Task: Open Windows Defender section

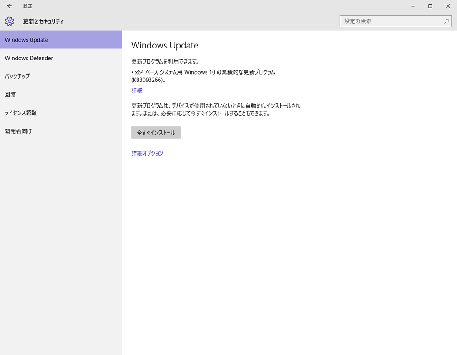Action: click(61, 58)
